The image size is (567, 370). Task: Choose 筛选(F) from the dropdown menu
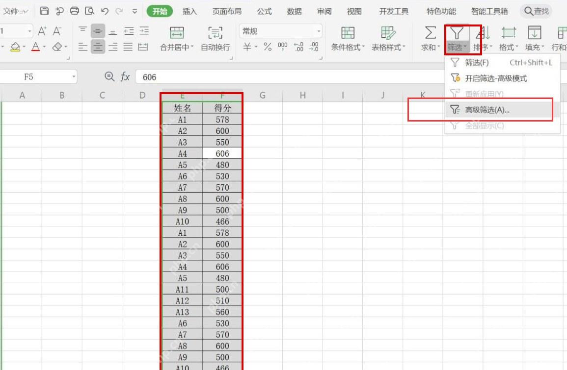pyautogui.click(x=502, y=62)
